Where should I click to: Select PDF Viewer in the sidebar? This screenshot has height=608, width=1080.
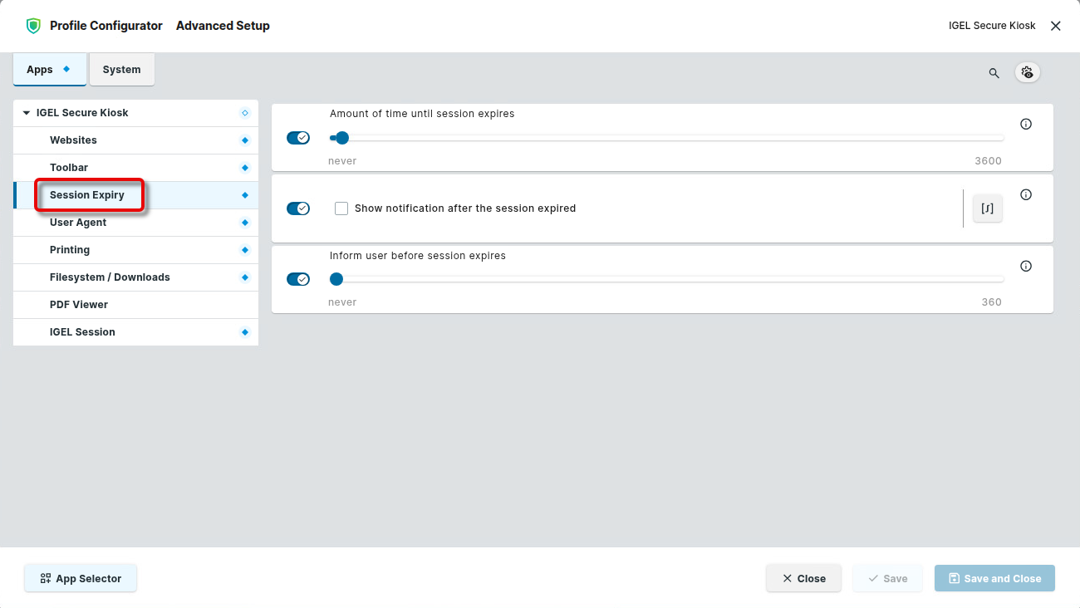79,305
